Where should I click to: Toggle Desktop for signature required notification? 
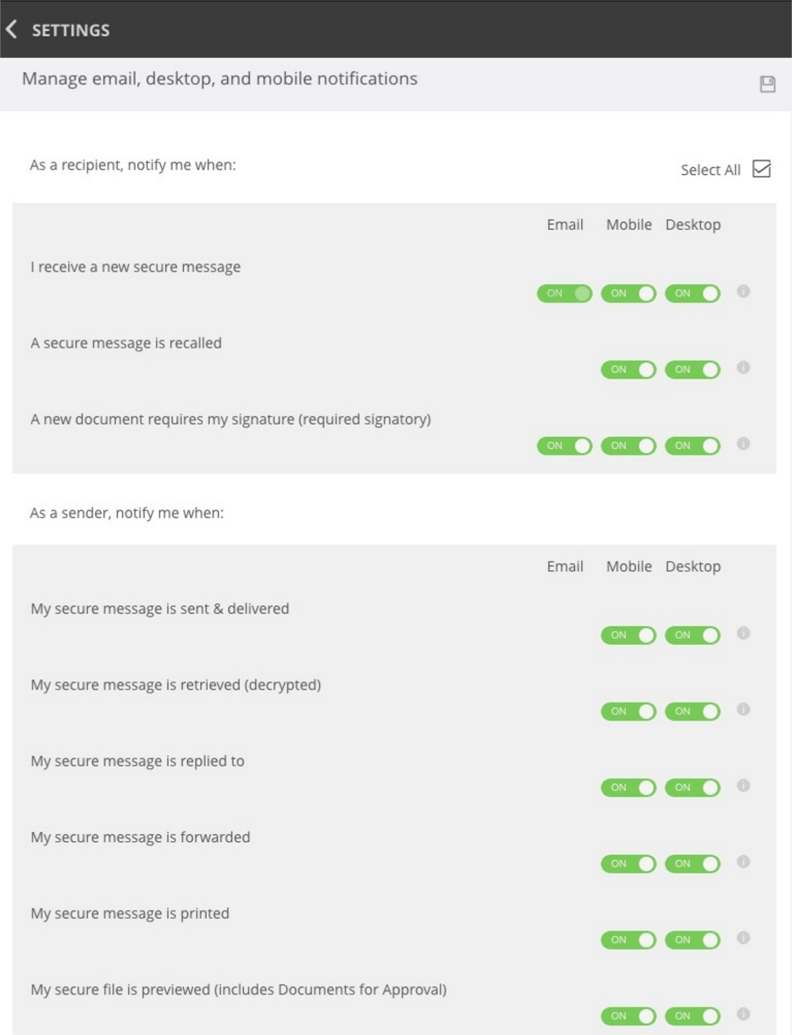(x=693, y=446)
